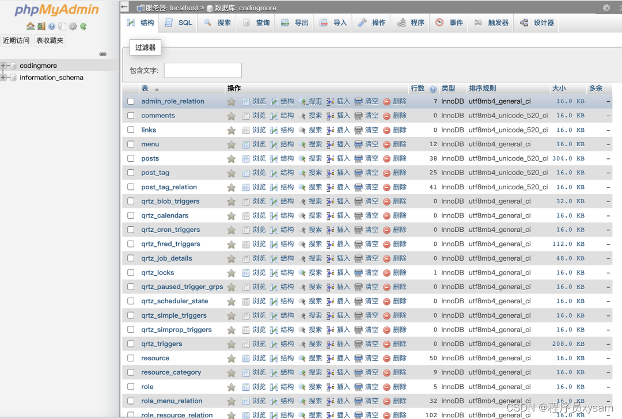Image resolution: width=622 pixels, height=419 pixels.
Task: Click the chain link icon in sidebar
Action: [103, 54]
